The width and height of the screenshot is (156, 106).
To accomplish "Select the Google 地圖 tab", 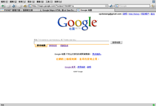I will coord(96,10).
